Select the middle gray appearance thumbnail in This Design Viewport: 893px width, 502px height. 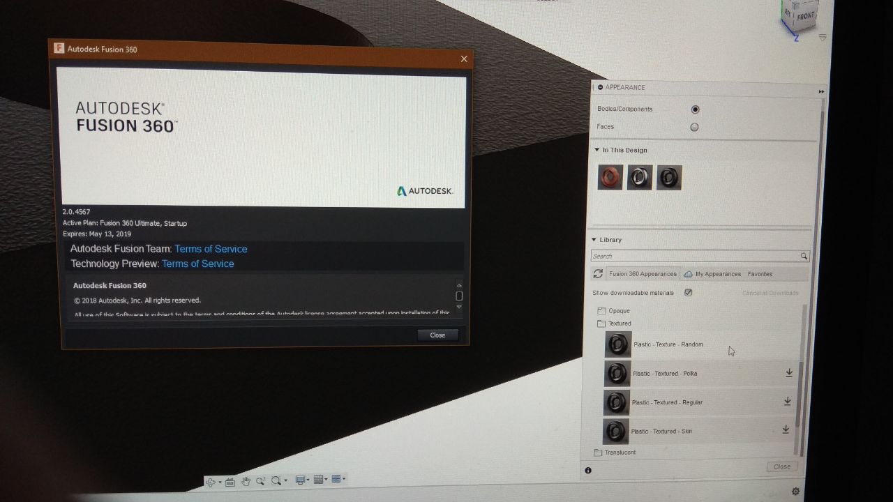click(640, 177)
